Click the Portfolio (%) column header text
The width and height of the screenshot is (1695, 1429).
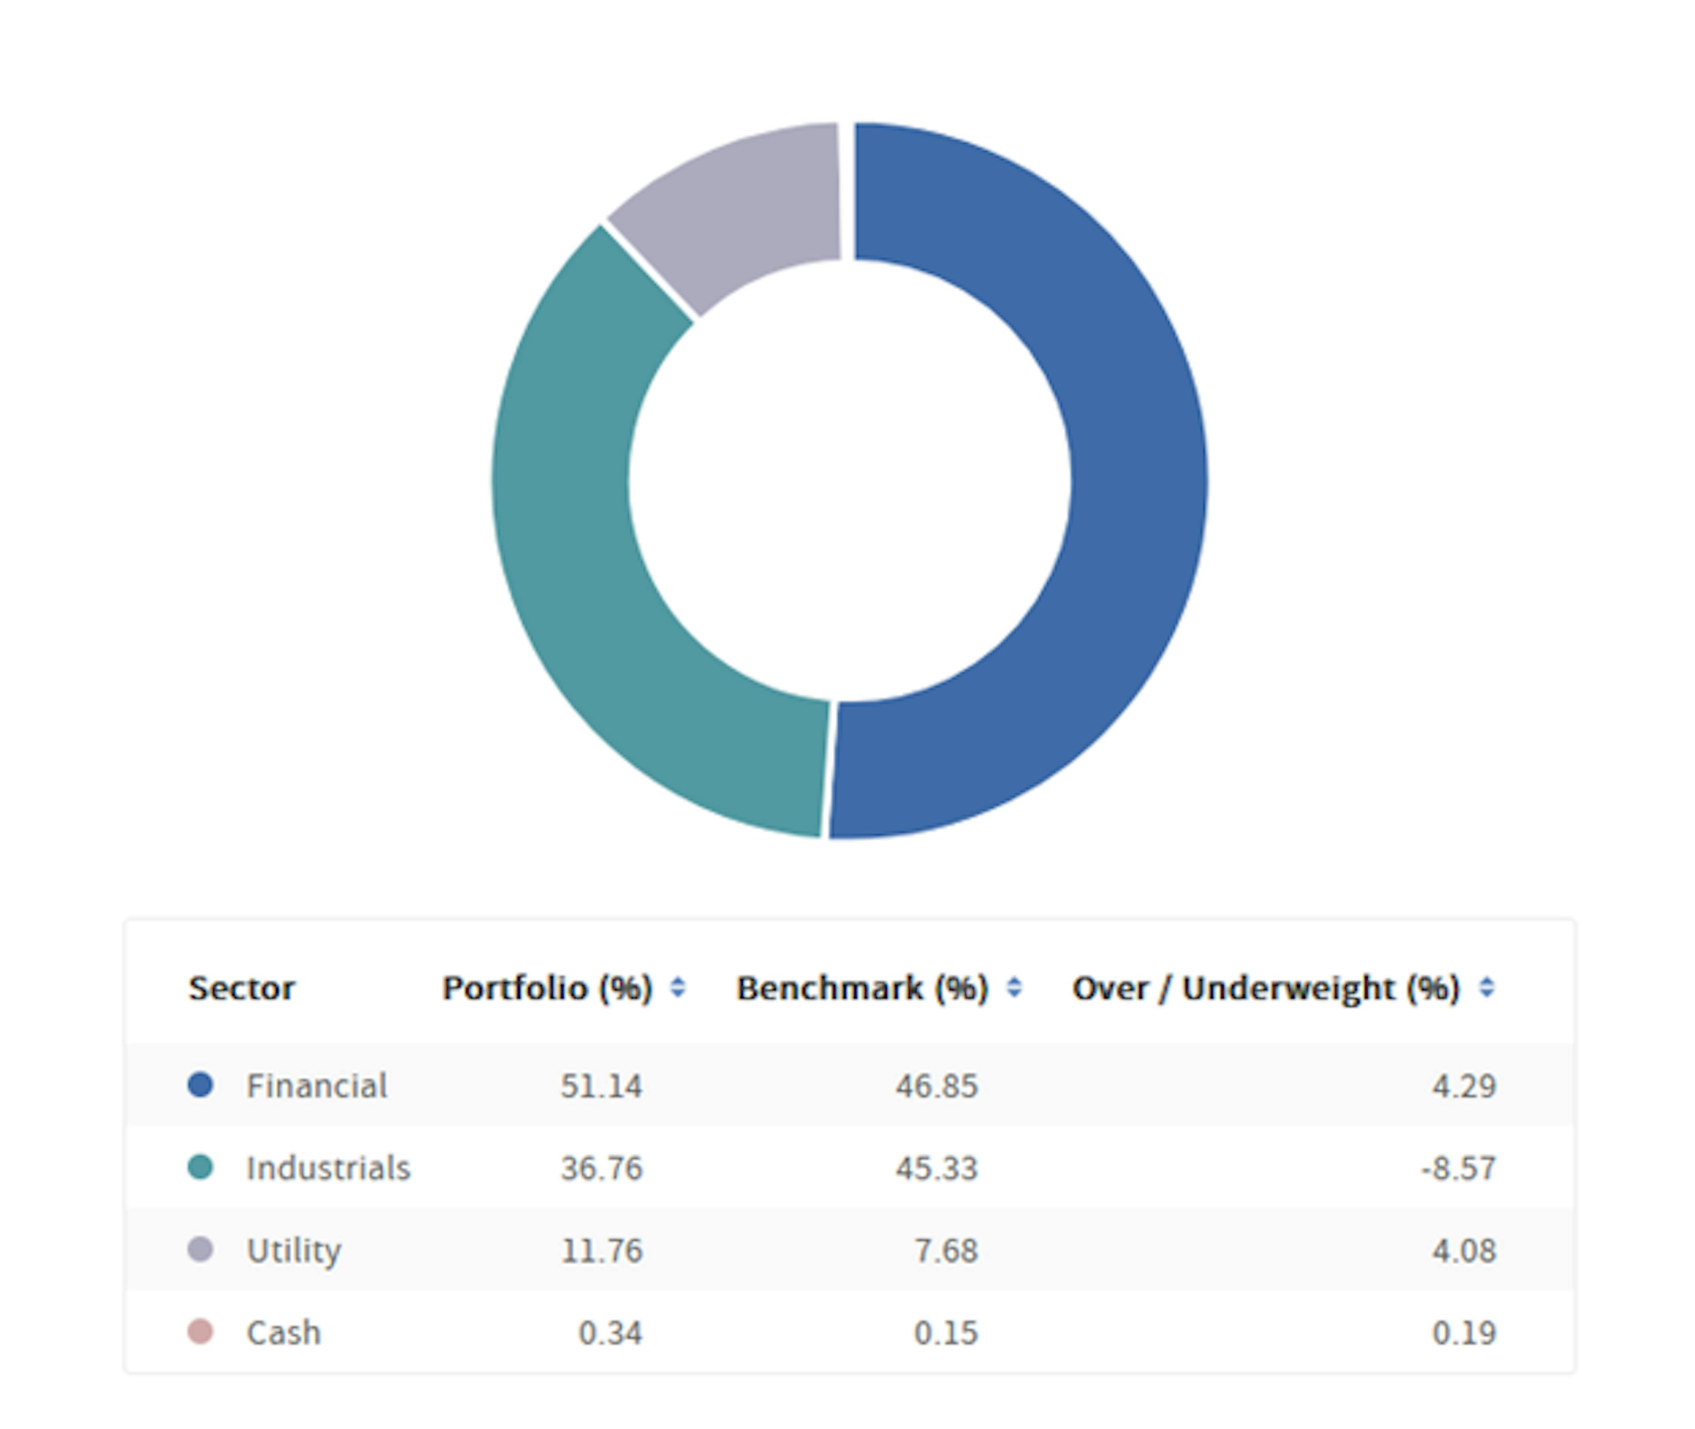pyautogui.click(x=546, y=988)
